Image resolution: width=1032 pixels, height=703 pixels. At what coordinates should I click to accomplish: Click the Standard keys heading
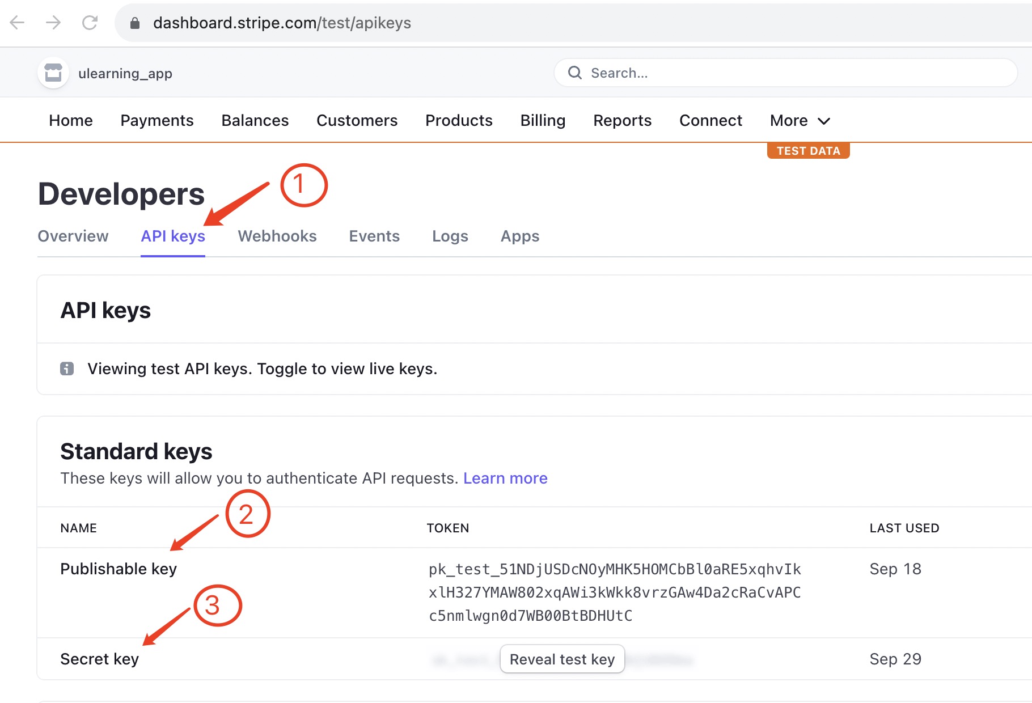click(136, 451)
